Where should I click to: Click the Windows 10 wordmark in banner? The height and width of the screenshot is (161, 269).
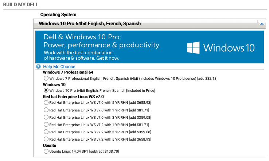point(229,48)
